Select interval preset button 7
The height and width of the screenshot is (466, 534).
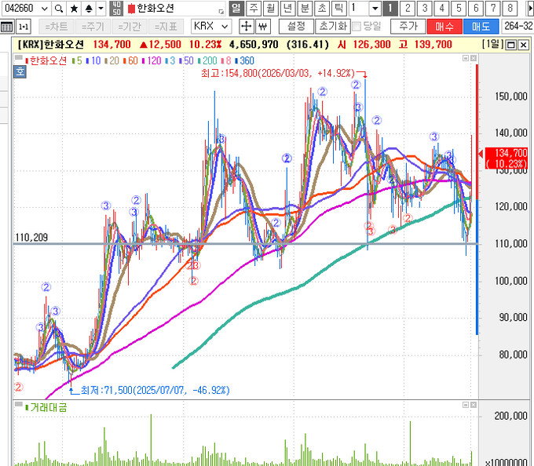493,8
